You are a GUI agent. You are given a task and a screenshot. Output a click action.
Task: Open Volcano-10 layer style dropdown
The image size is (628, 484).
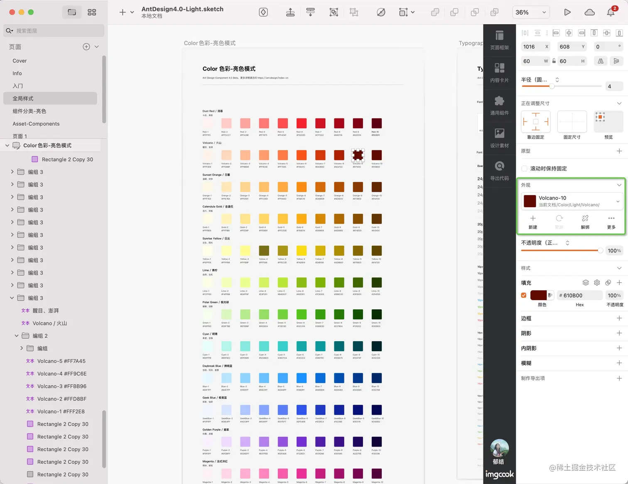point(572,201)
